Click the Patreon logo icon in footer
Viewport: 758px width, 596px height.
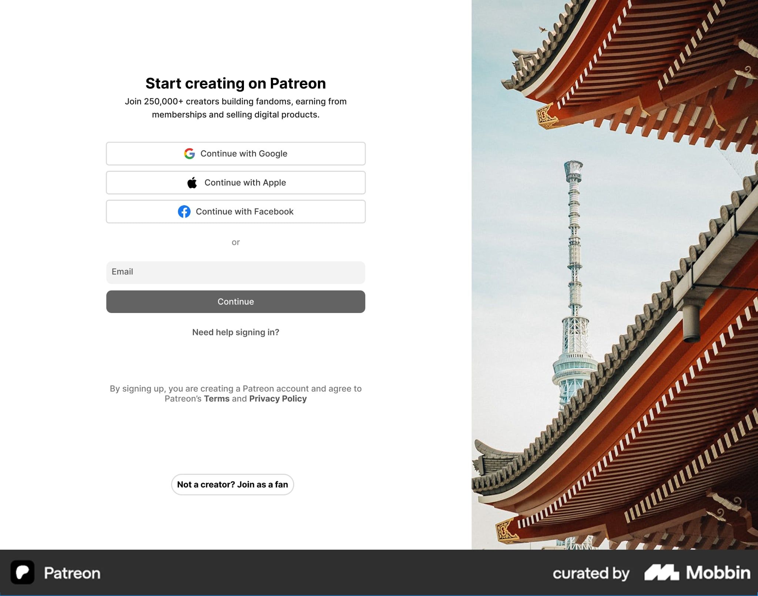coord(23,572)
